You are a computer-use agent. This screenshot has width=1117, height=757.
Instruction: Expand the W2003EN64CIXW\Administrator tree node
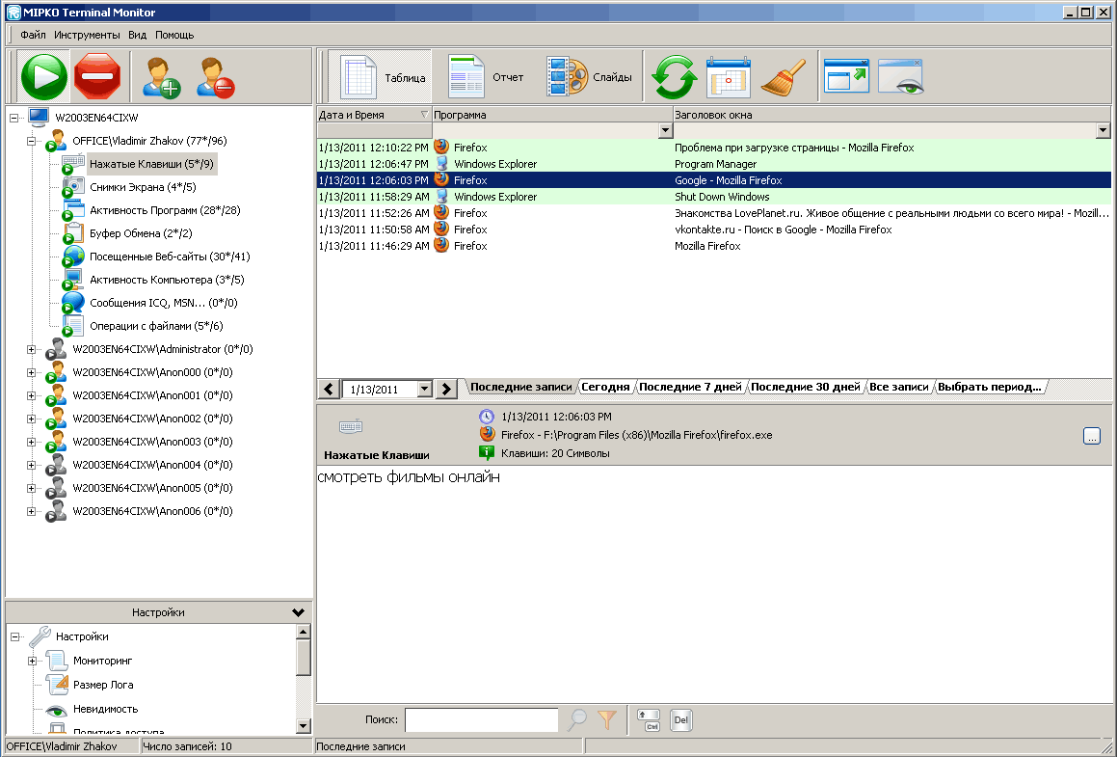tap(32, 349)
